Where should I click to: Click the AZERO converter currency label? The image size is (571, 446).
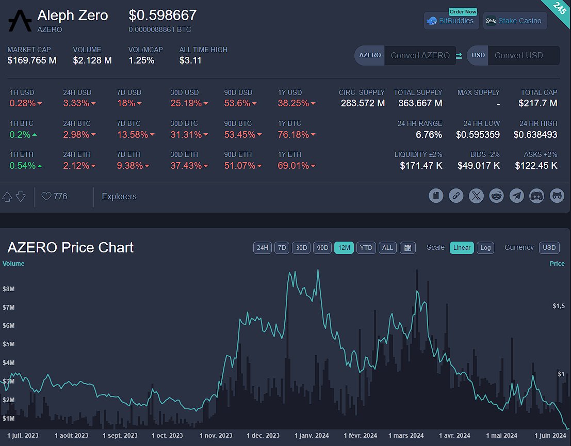pyautogui.click(x=370, y=55)
